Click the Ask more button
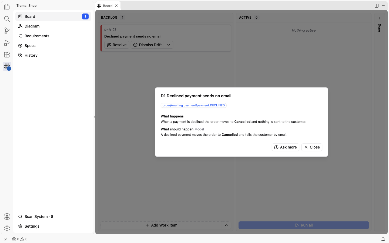 (286, 147)
